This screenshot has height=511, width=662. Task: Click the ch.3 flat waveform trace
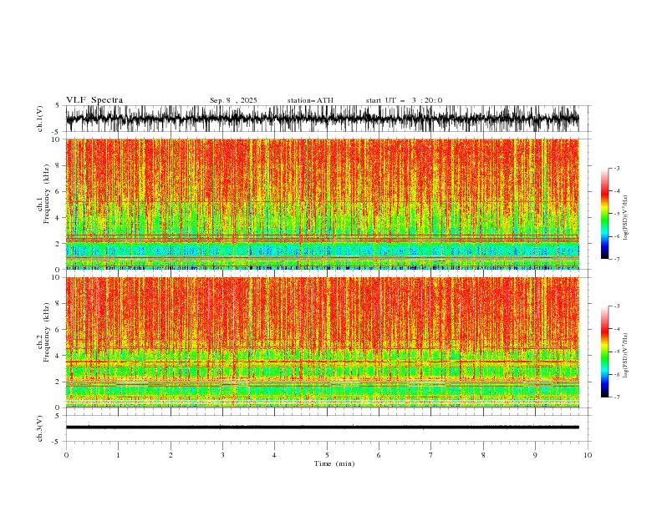(x=323, y=428)
